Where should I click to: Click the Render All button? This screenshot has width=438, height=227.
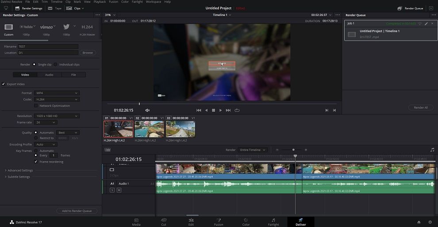click(x=421, y=107)
